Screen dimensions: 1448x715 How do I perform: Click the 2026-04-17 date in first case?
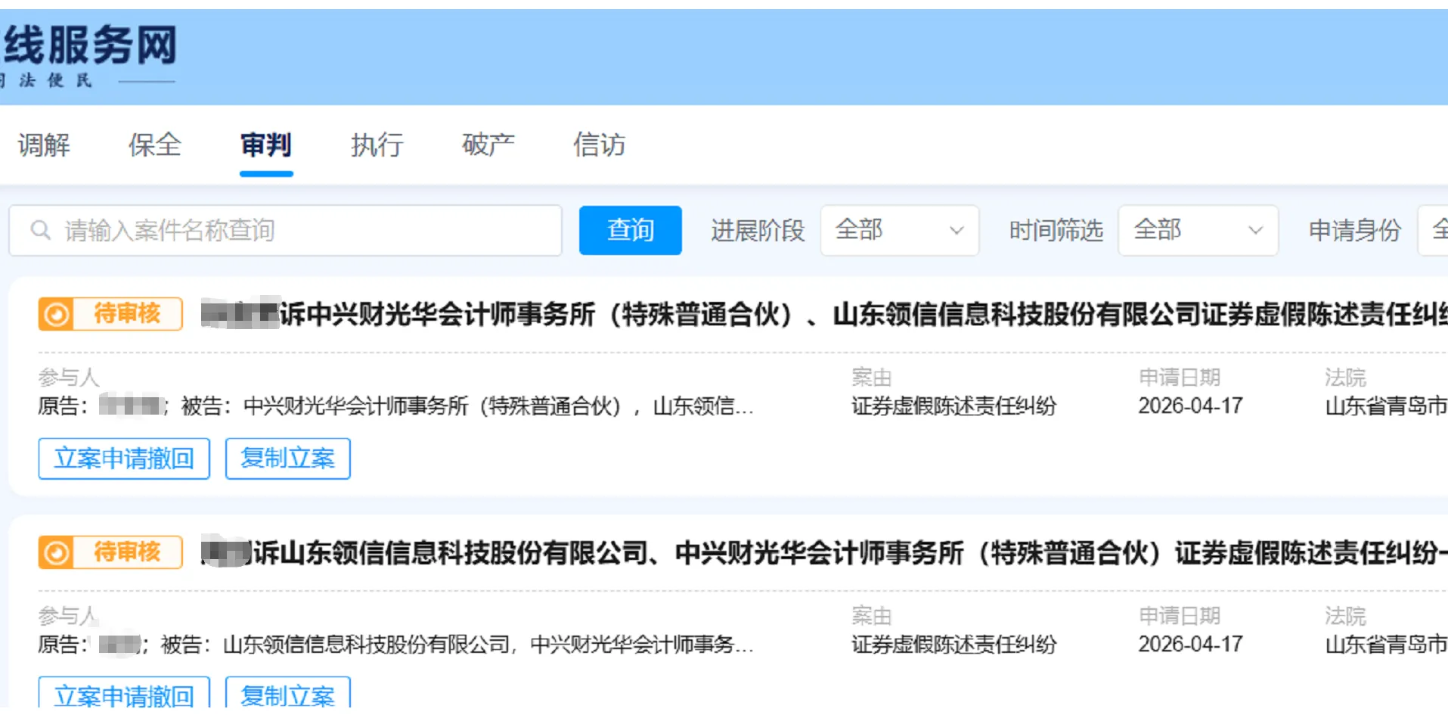coord(1190,406)
